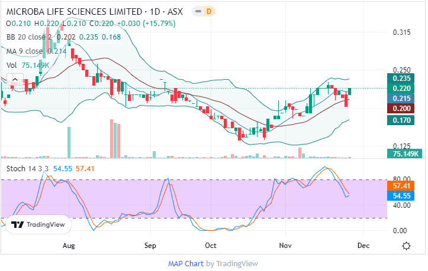Viewport: 428px width, 271px height.
Task: Click the 'by TradingView' attribution text
Action: point(236,263)
